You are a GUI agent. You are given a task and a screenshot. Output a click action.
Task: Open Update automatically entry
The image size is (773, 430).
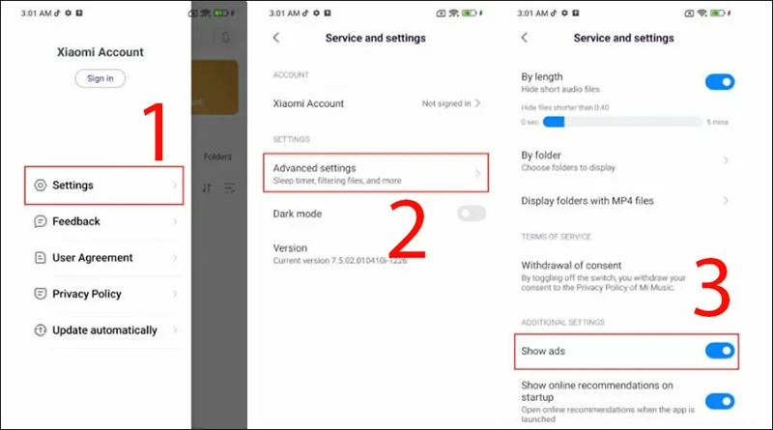point(104,330)
